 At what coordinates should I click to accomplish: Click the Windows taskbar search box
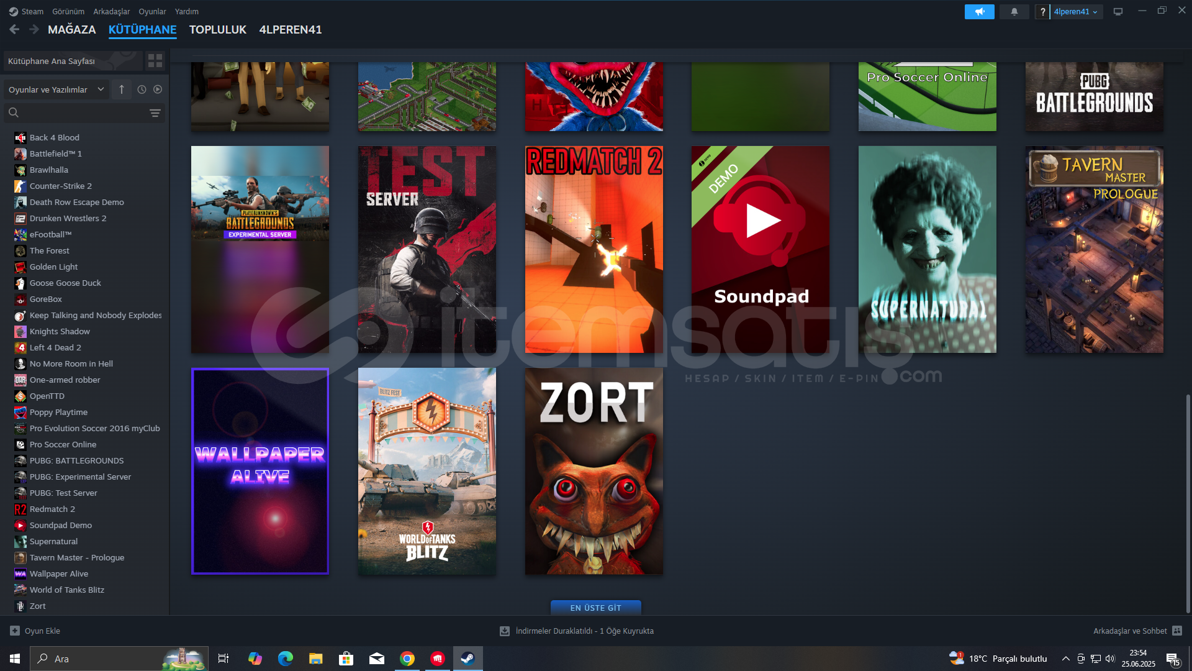pyautogui.click(x=119, y=659)
